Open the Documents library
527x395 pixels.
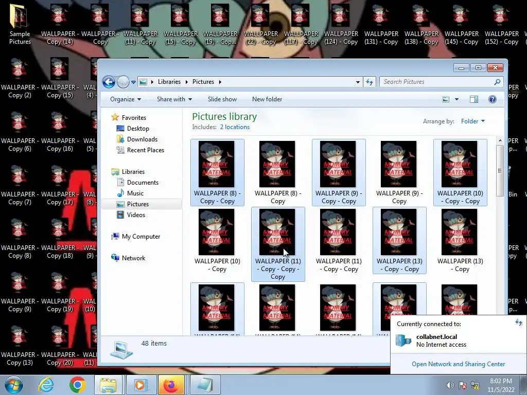(143, 183)
